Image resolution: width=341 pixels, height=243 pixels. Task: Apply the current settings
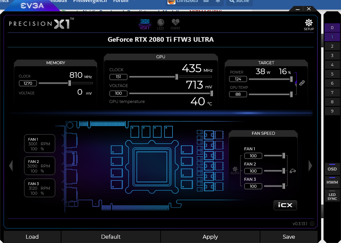click(x=210, y=237)
